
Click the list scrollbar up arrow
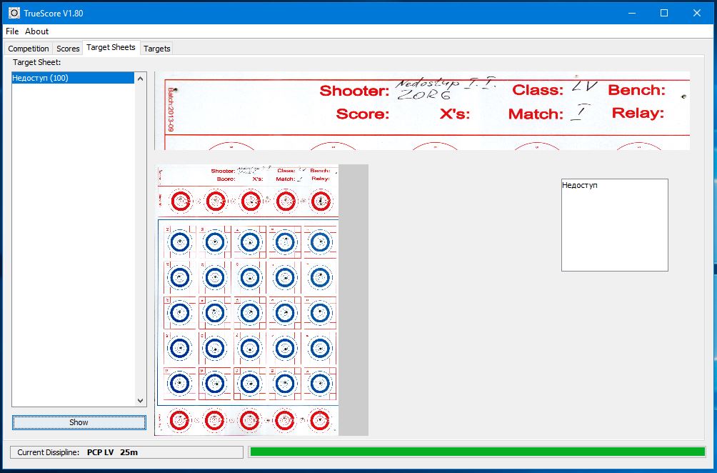coord(141,78)
